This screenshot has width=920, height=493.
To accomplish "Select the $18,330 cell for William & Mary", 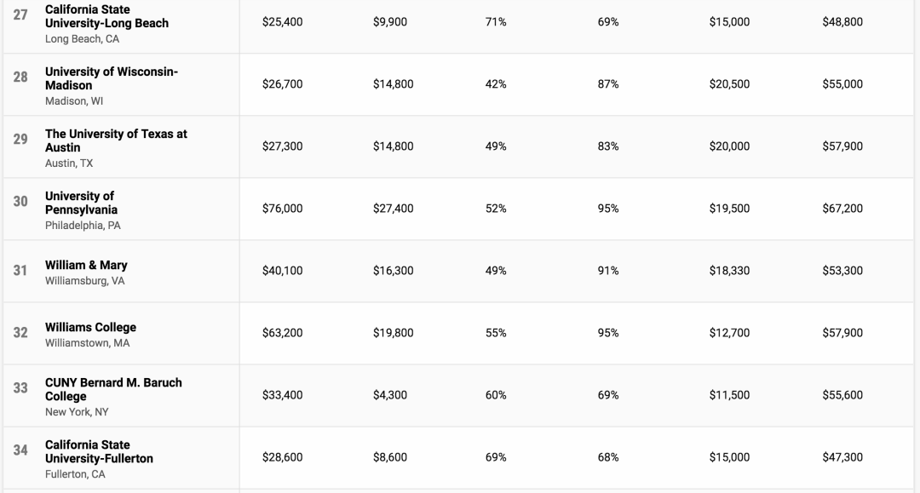I will coord(729,271).
